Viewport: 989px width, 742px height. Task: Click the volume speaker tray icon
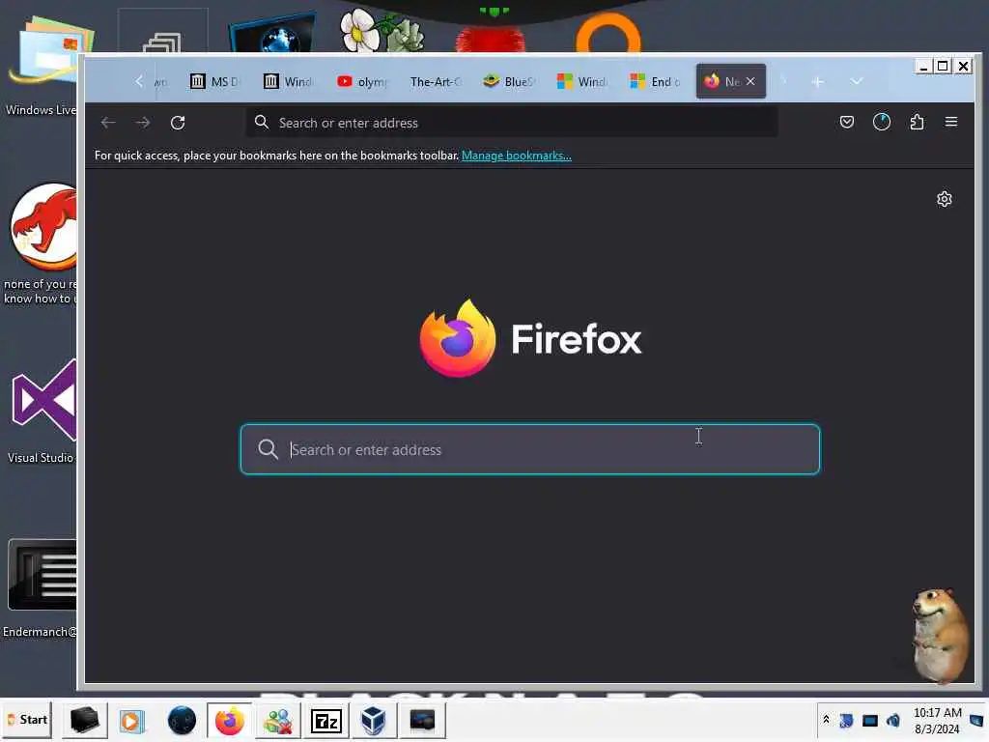[893, 720]
